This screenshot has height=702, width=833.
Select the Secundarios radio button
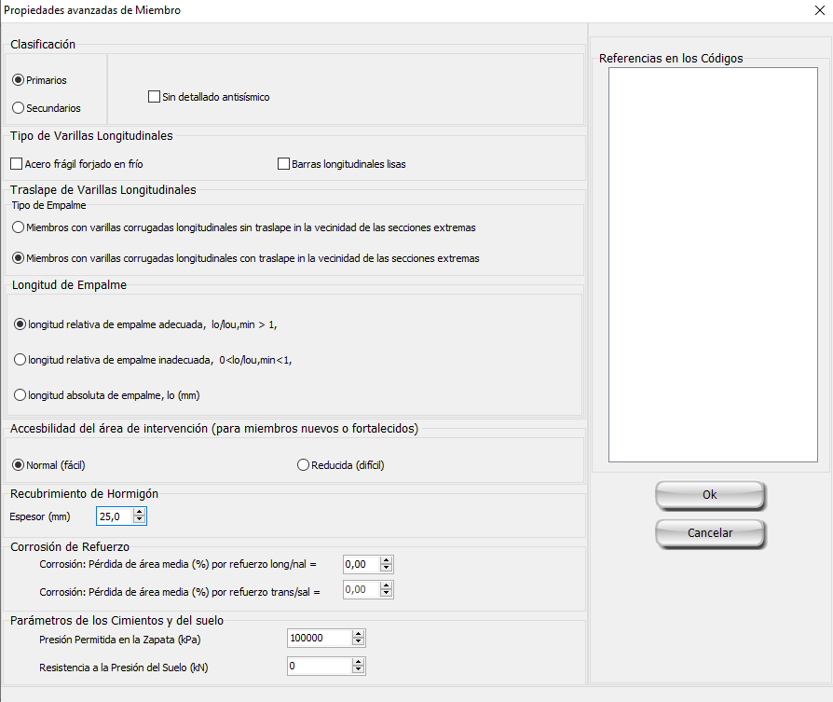pos(19,108)
